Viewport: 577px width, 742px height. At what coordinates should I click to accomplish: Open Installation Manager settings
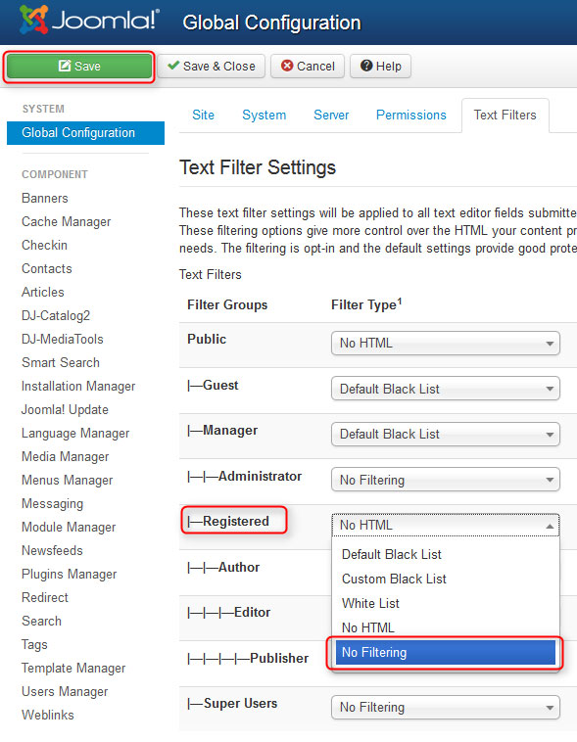(78, 387)
